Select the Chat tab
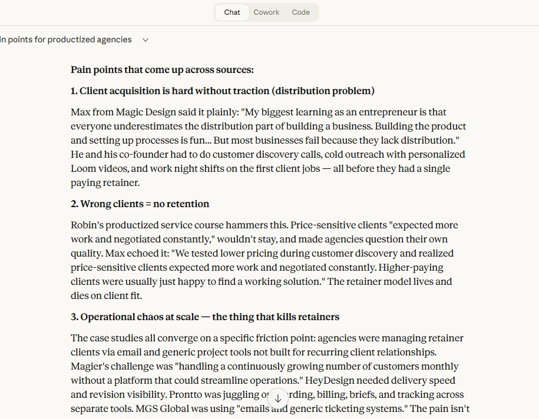The height and width of the screenshot is (419, 539). [x=232, y=12]
